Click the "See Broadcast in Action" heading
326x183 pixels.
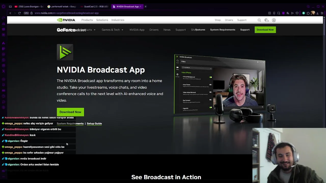166,177
